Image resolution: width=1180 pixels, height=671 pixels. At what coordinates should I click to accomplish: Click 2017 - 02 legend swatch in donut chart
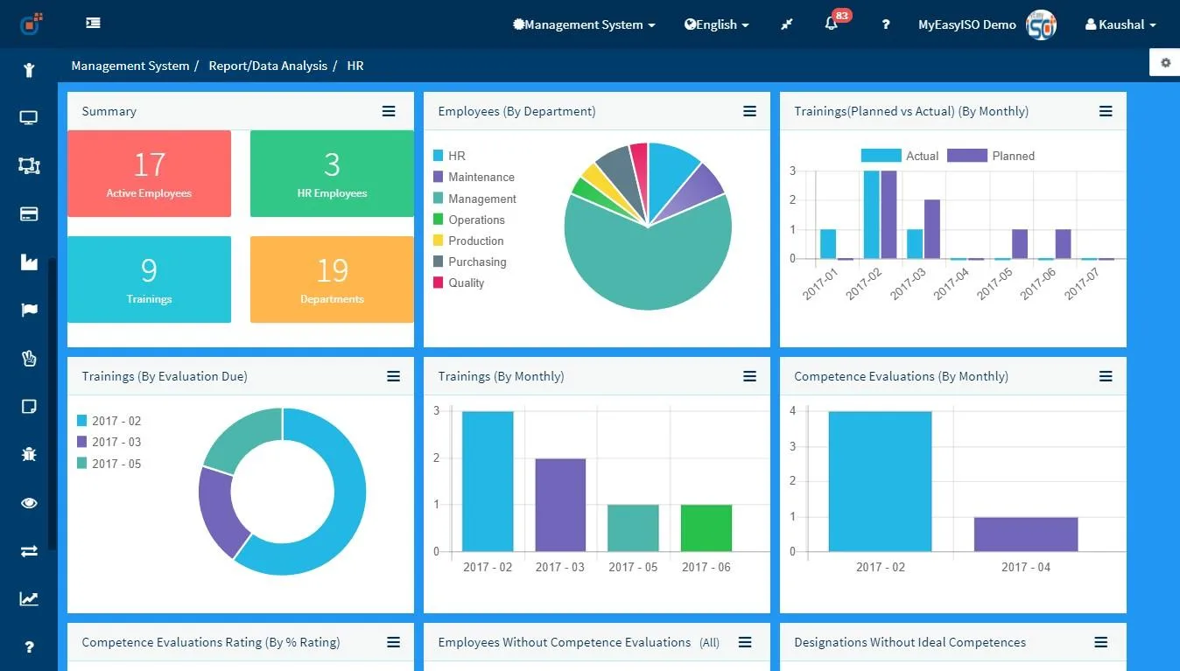82,421
